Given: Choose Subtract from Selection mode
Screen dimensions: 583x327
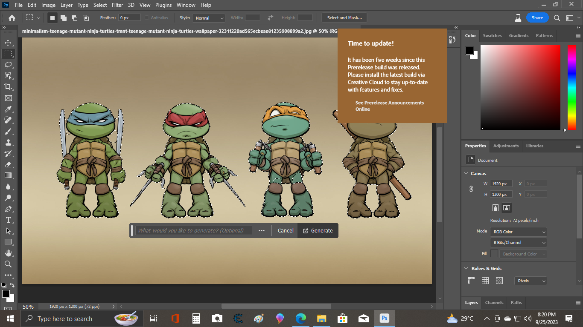Looking at the screenshot, I should (x=74, y=18).
